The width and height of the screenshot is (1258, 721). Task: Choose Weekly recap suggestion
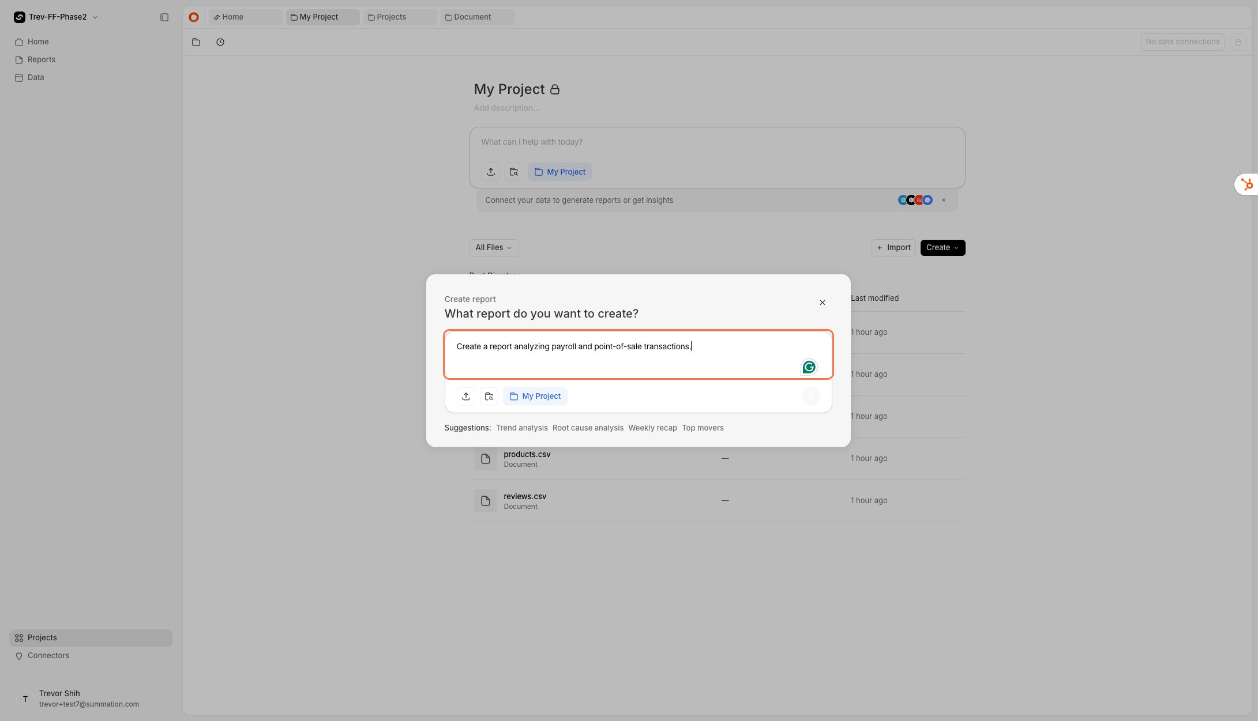[x=652, y=428]
